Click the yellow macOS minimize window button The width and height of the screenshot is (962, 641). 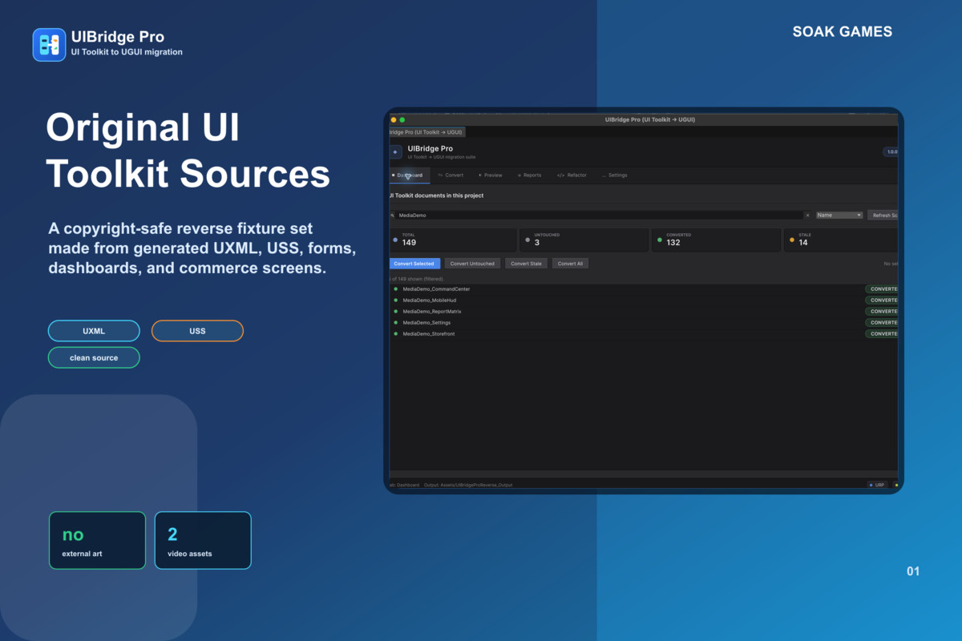(x=394, y=119)
